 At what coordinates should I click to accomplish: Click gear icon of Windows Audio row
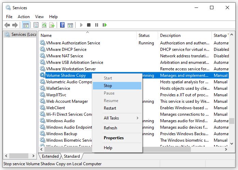[x=43, y=121]
